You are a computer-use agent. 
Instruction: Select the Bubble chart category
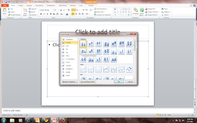[70, 72]
